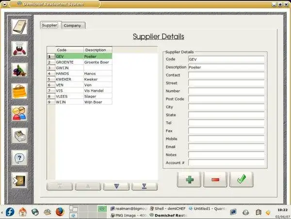Click the Contact input field
The image size is (291, 219).
(x=226, y=75)
